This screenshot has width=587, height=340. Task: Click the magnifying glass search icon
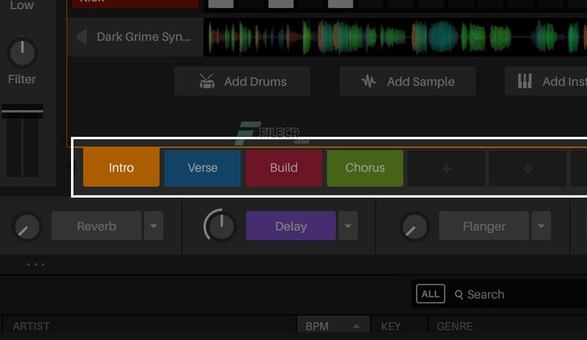tap(459, 295)
